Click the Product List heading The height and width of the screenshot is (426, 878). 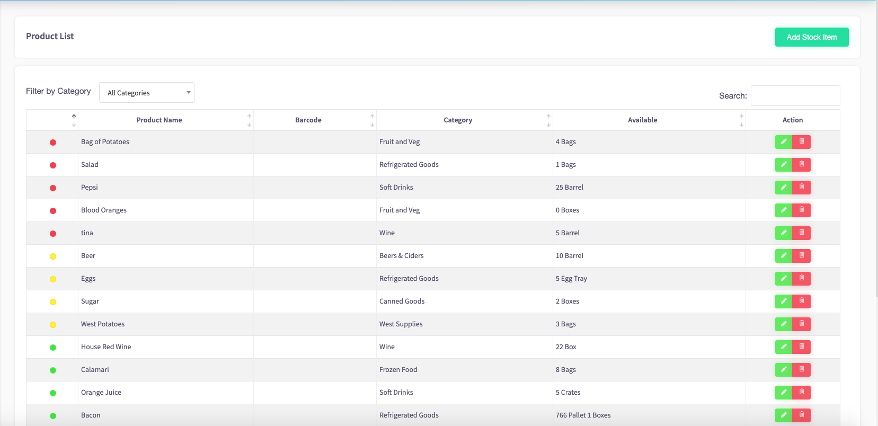pos(50,36)
